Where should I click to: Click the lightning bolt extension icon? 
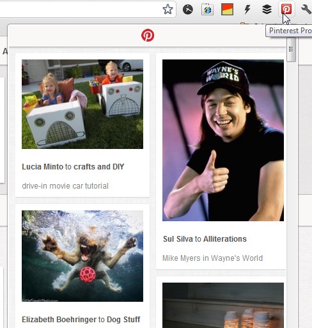(247, 10)
